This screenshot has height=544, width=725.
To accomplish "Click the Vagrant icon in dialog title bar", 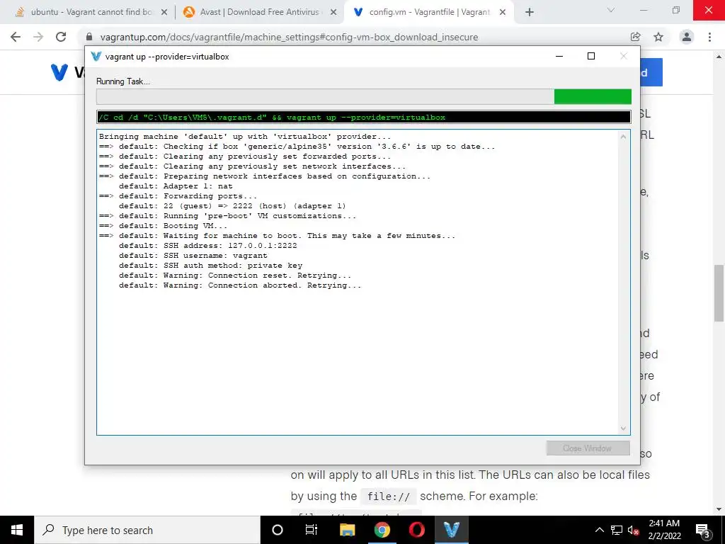I will 96,57.
